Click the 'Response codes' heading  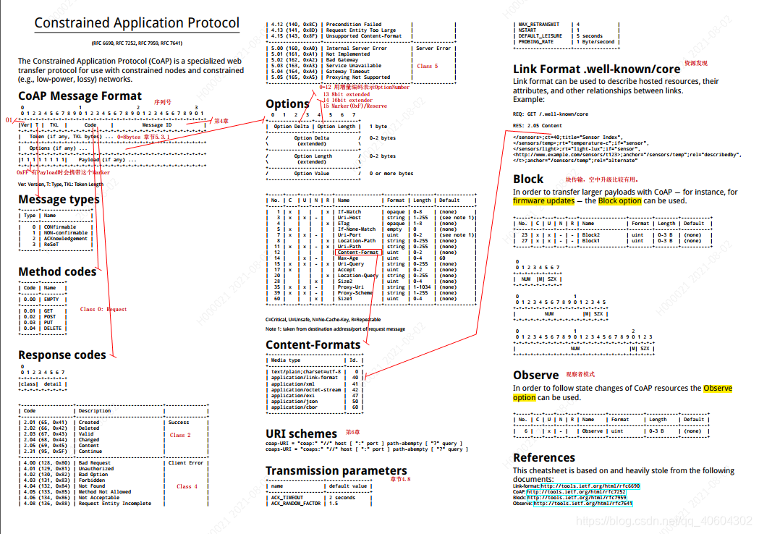tap(62, 355)
